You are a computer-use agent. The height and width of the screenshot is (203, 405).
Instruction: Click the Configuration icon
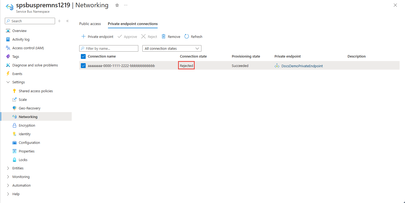pos(15,143)
